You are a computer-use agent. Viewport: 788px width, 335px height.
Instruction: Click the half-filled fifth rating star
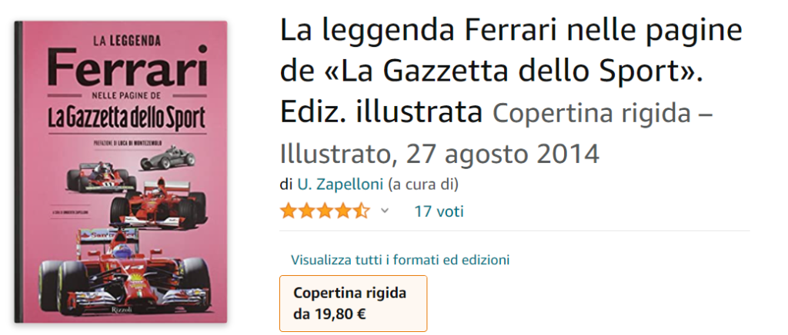point(362,211)
